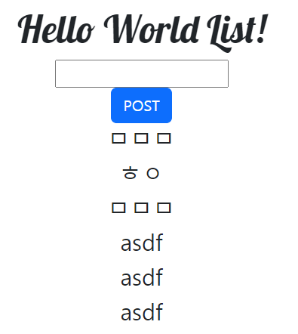Click the ㅁㅁㅁ entry above first asdf
The image size is (298, 334).
tap(141, 208)
